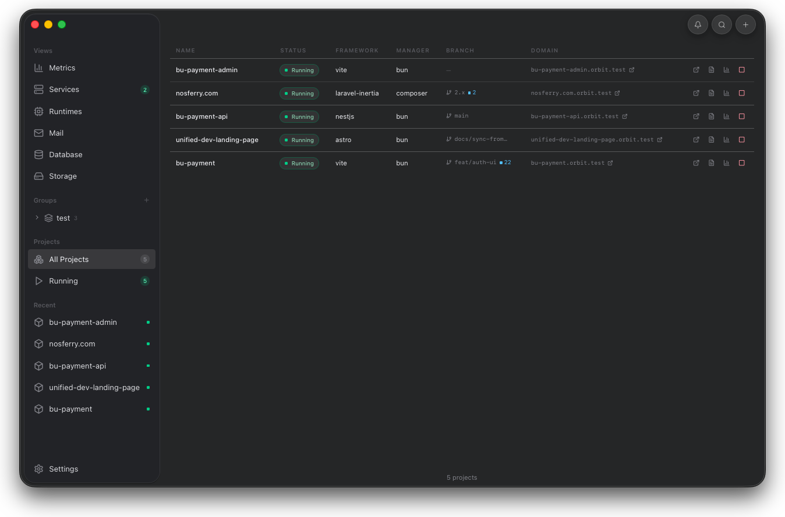Image resolution: width=785 pixels, height=517 pixels.
Task: Click the docs/sync-from… branch label
Action: tap(480, 139)
